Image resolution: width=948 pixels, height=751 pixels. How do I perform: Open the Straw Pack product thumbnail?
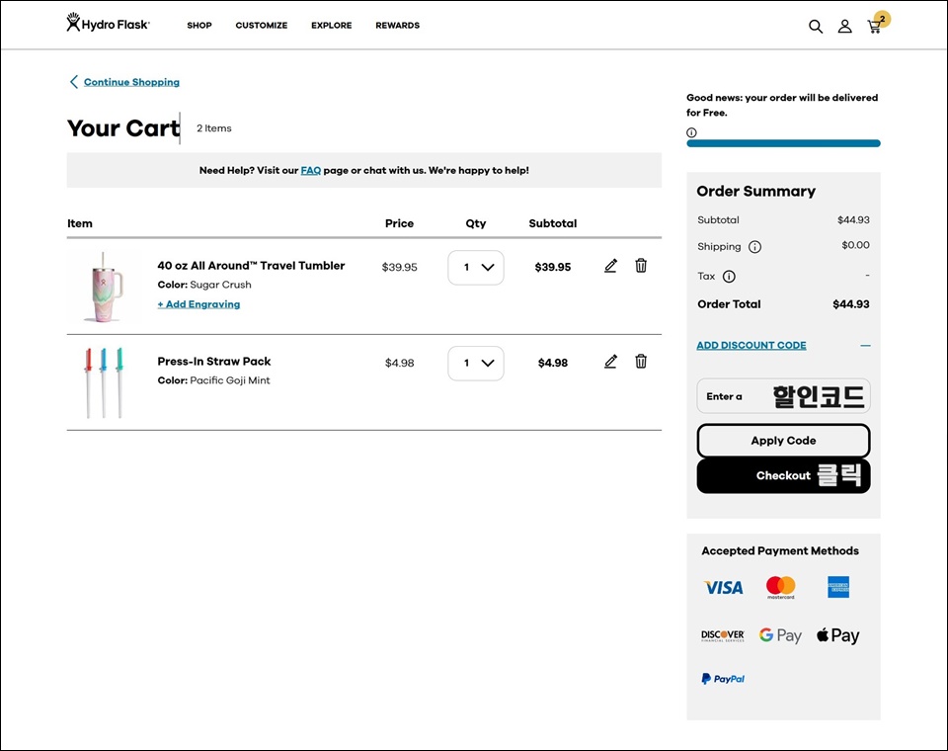[104, 382]
